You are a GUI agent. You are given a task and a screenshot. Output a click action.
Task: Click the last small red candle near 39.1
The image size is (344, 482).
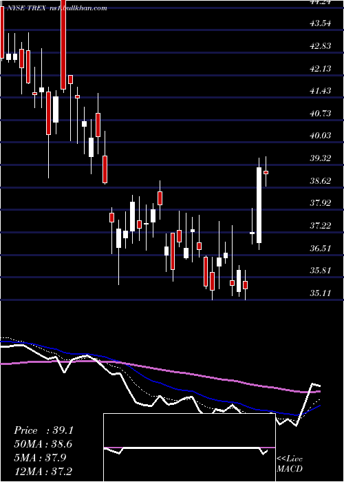(266, 172)
